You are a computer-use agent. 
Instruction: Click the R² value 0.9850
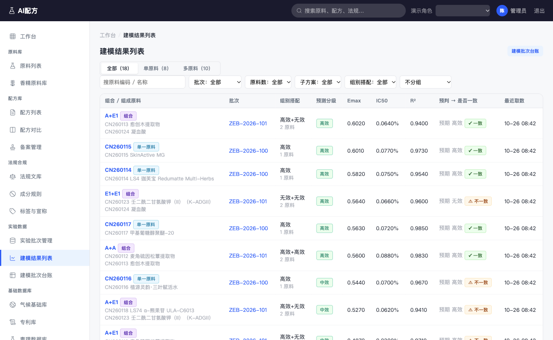pos(419,228)
